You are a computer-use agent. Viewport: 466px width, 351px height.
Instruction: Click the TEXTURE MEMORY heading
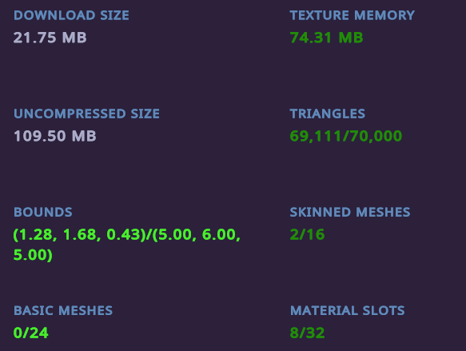pos(352,15)
